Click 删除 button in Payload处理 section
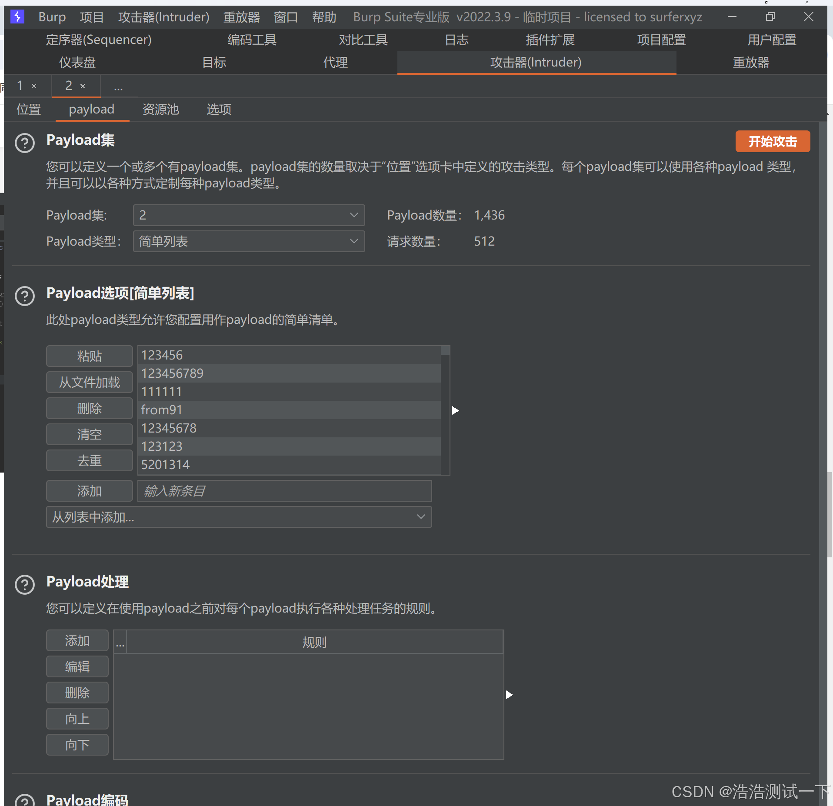The height and width of the screenshot is (806, 833). coord(77,693)
